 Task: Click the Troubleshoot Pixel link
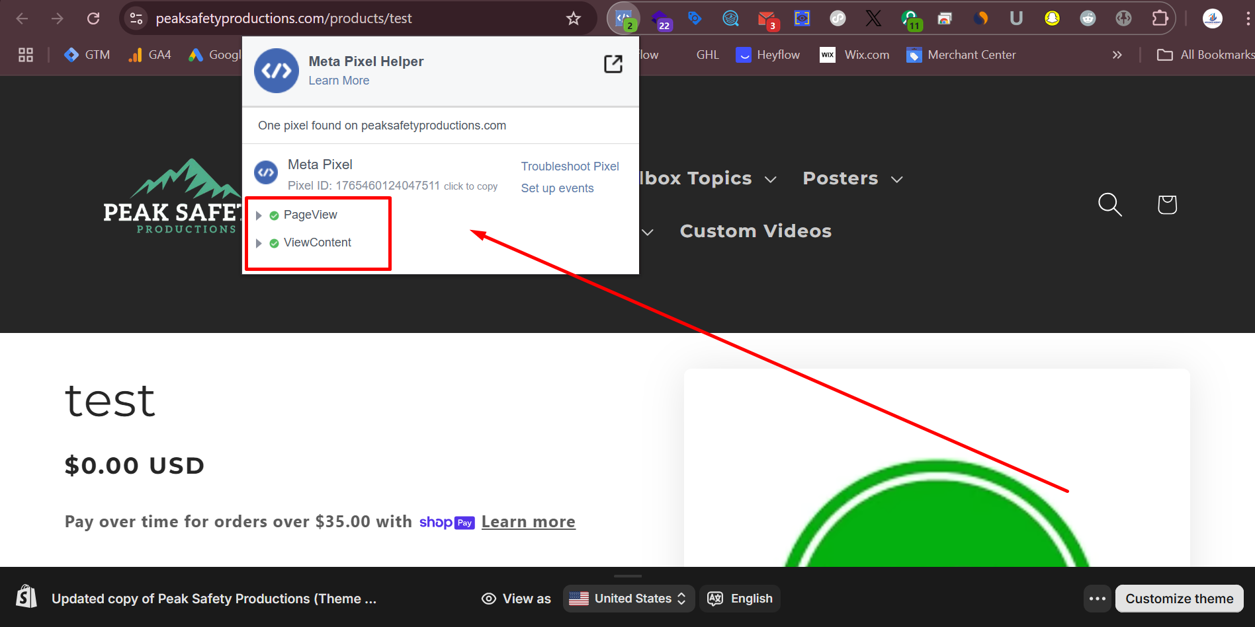click(x=570, y=166)
